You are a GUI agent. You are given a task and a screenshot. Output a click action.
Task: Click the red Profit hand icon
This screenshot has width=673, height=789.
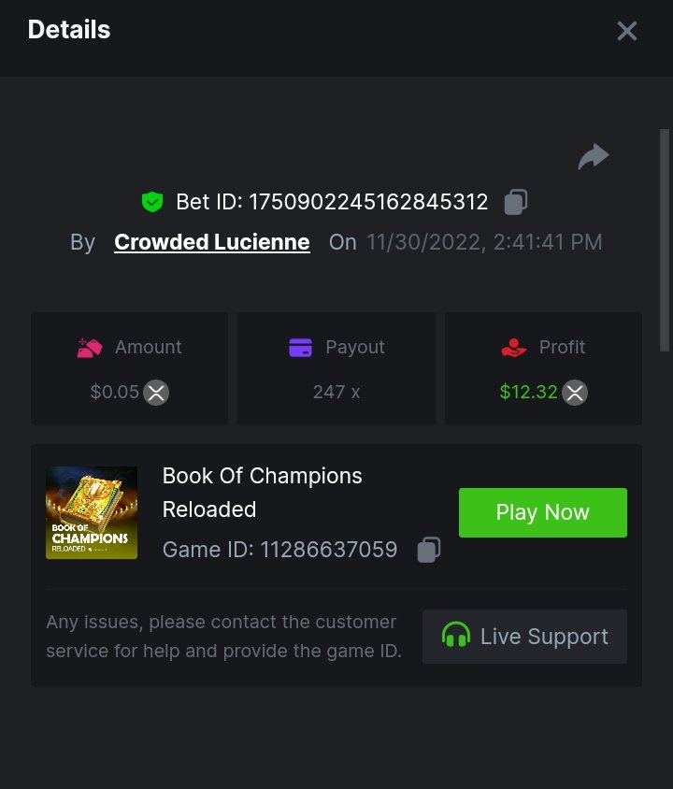click(513, 348)
